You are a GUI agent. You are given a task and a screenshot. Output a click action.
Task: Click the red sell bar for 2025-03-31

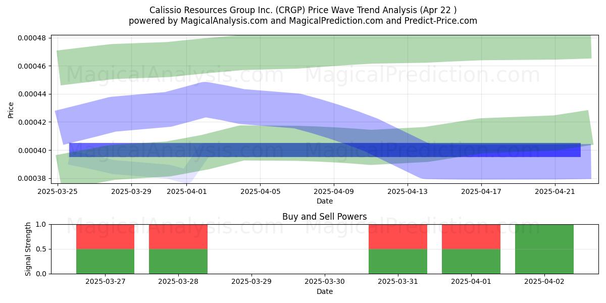pyautogui.click(x=398, y=237)
